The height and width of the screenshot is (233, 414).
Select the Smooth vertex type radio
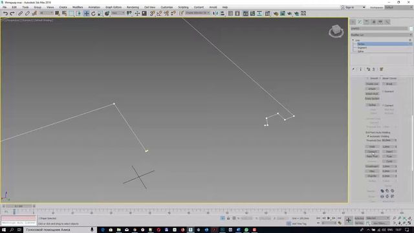click(367, 78)
